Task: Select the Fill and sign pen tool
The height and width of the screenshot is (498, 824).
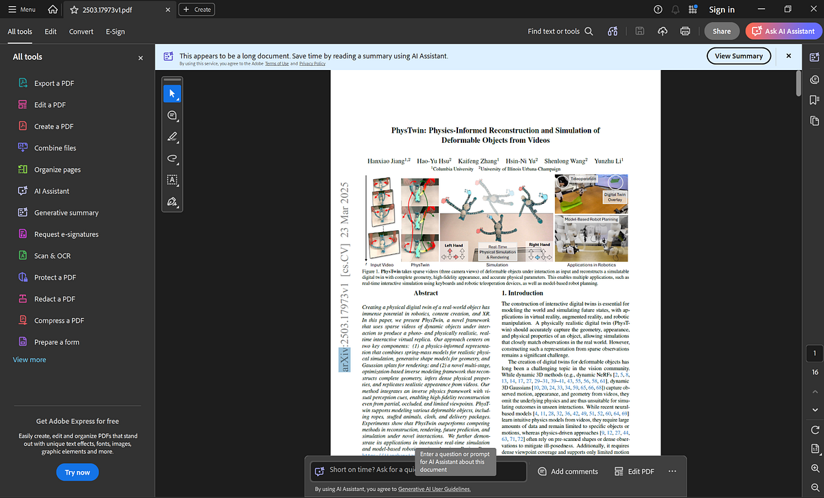Action: click(172, 202)
